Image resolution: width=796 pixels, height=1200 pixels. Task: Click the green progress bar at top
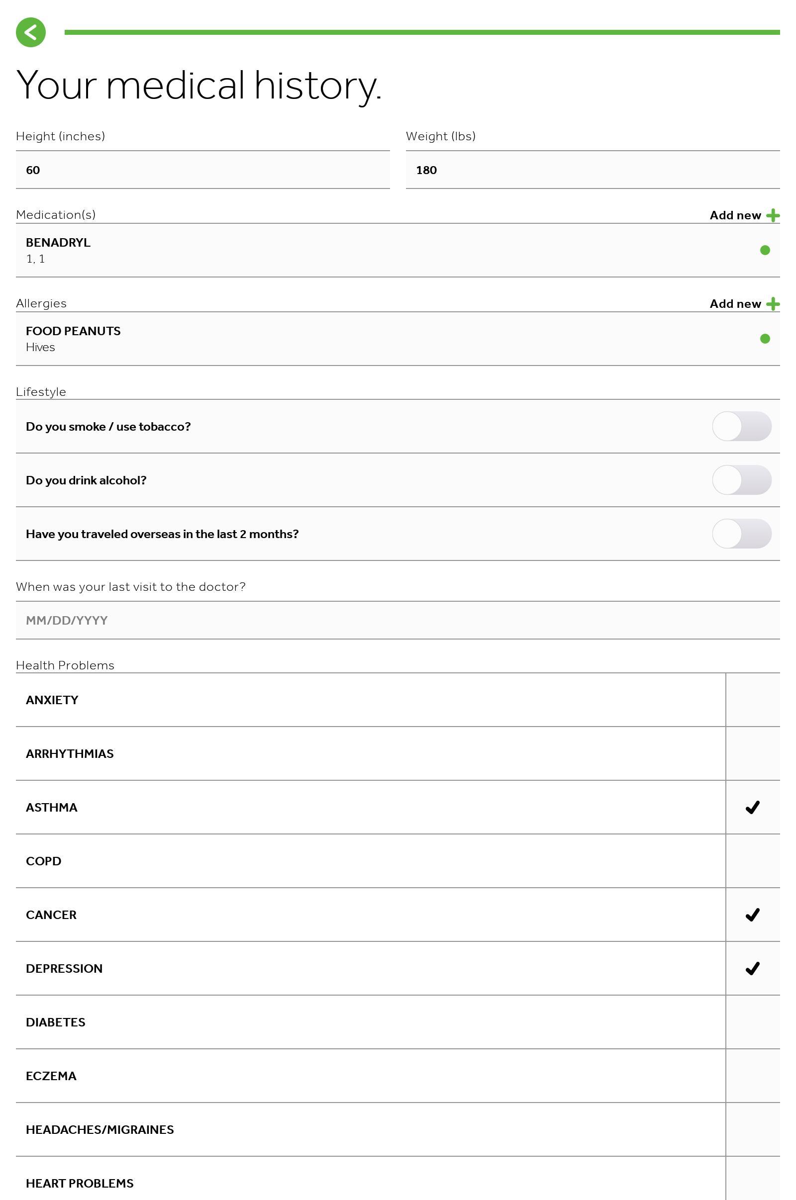tap(421, 32)
